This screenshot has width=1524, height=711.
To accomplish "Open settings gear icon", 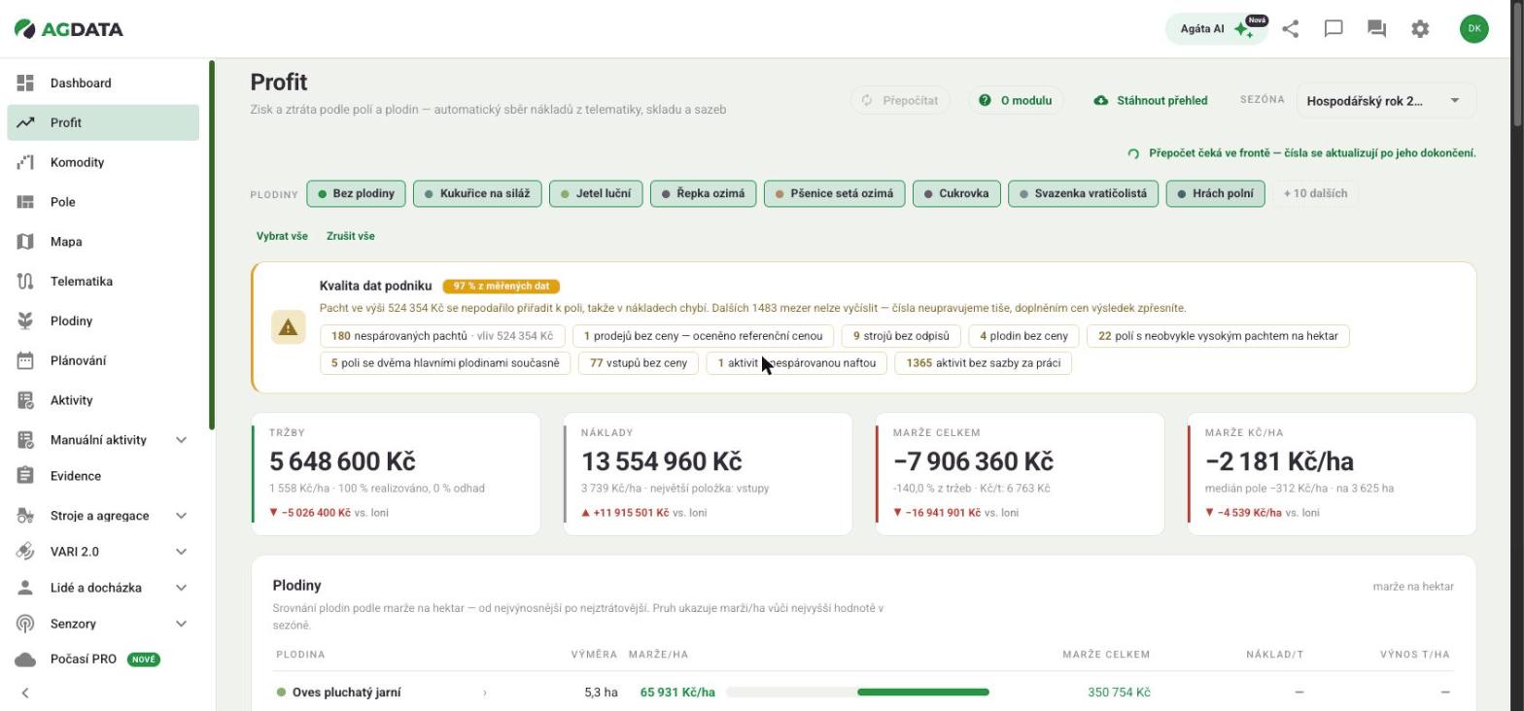I will coord(1420,29).
